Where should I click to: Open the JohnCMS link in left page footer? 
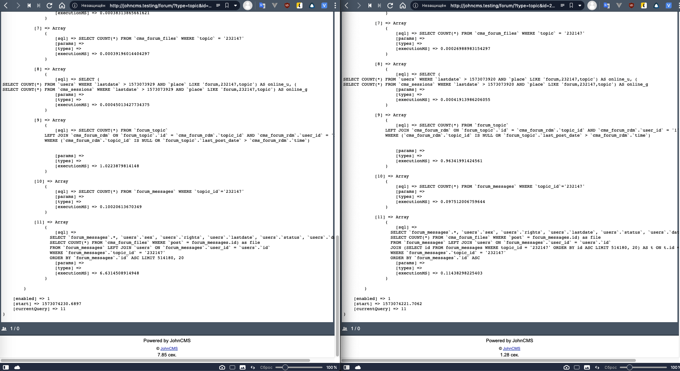click(x=169, y=348)
